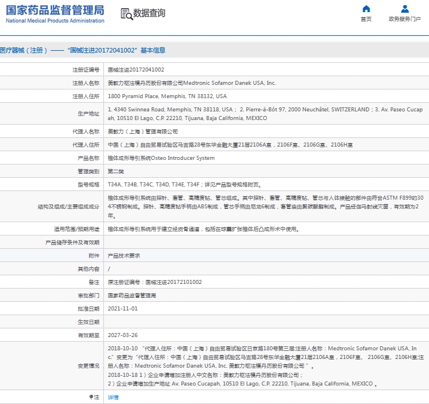Click the 生产地址 value with Swinnea Road
The height and width of the screenshot is (404, 429).
[x=265, y=114]
